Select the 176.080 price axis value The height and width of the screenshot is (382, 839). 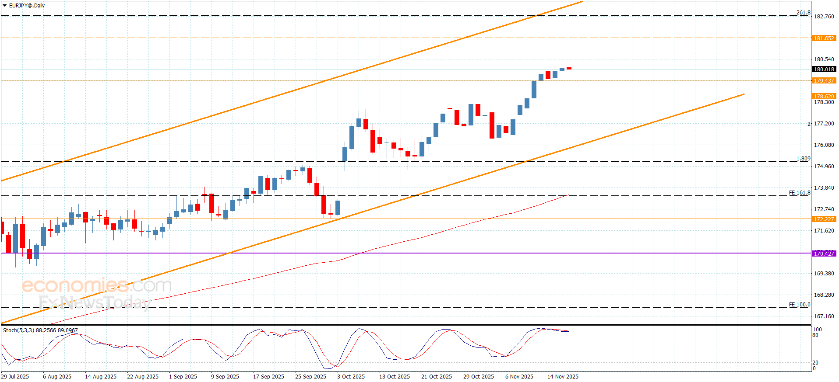pyautogui.click(x=824, y=145)
